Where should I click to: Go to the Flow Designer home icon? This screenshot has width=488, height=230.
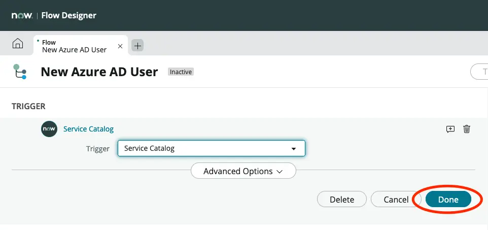(x=18, y=43)
